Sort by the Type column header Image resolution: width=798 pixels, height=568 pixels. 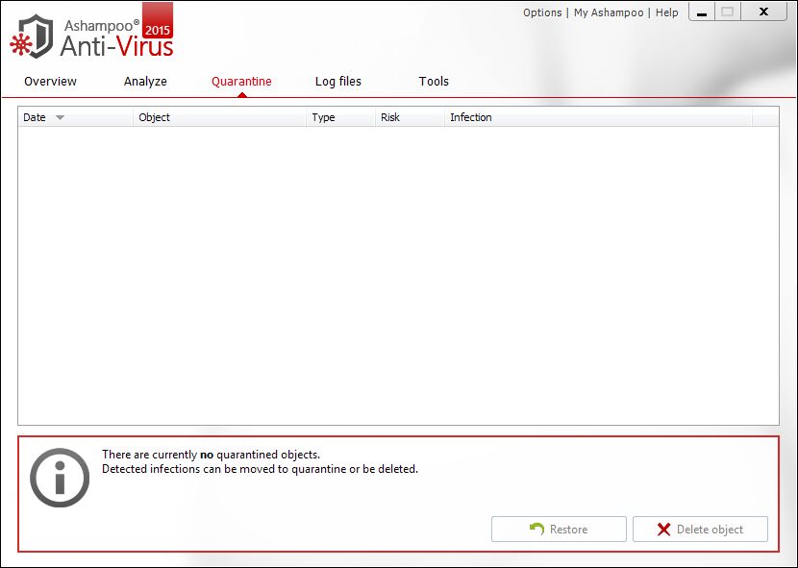[340, 117]
